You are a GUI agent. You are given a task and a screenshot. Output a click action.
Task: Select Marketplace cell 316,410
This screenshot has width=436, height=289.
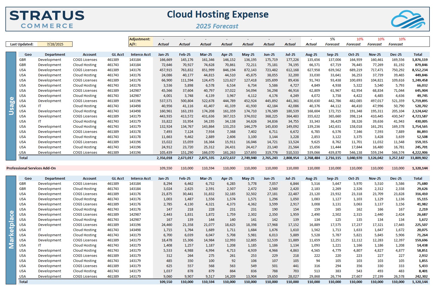coord(421,194)
